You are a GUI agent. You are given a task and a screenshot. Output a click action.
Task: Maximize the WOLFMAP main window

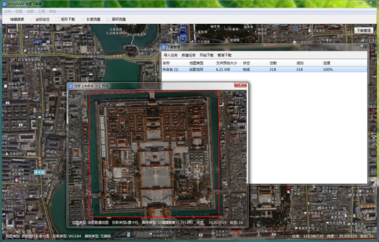(361, 3)
